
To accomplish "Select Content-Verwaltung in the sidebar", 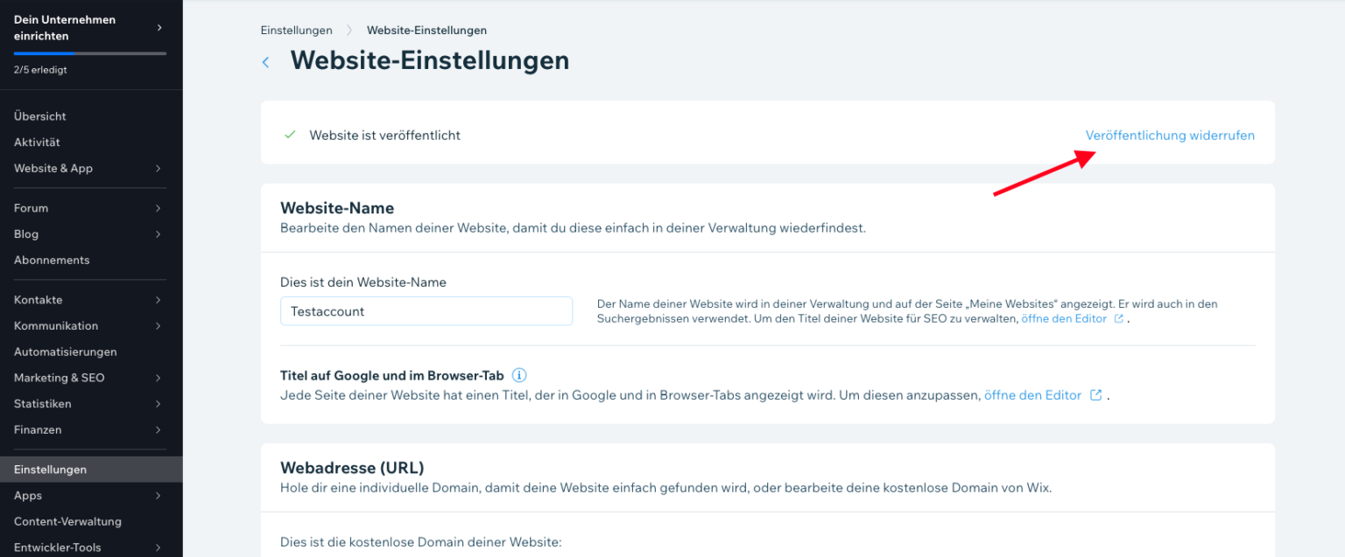I will pyautogui.click(x=67, y=521).
